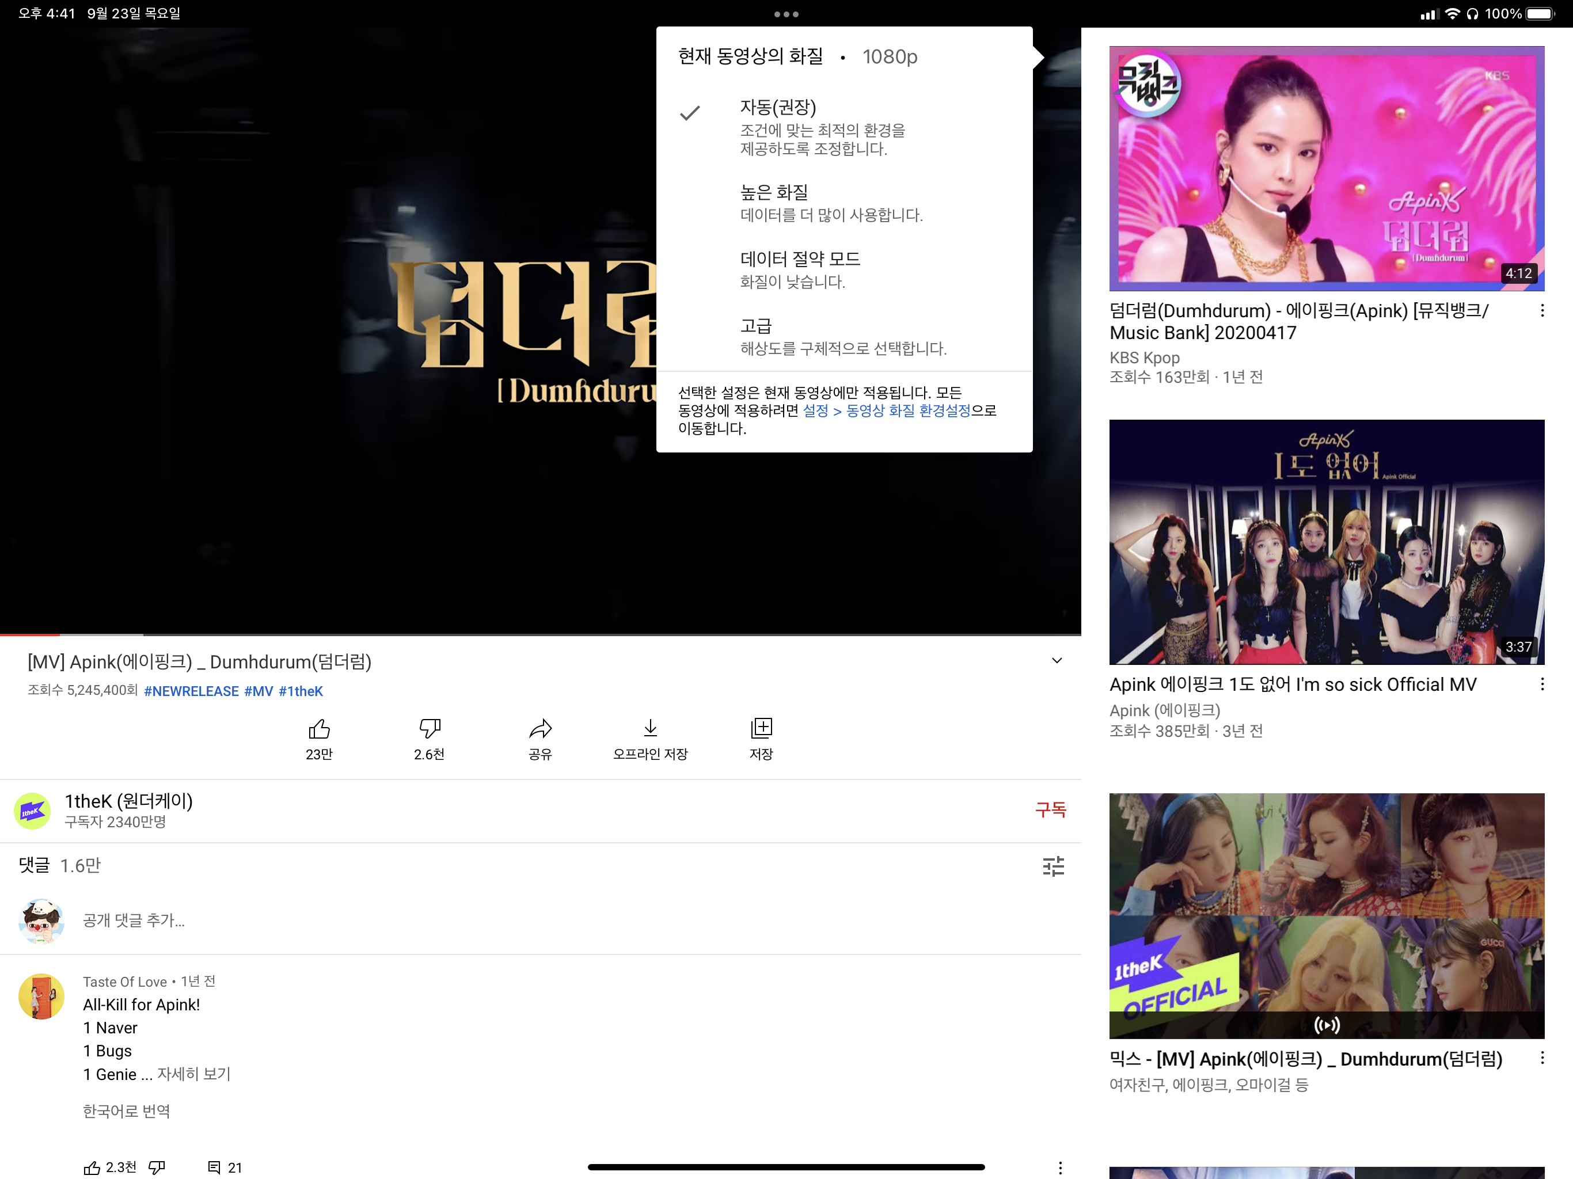Click the #NEWRELEASE hashtag link

tap(191, 691)
